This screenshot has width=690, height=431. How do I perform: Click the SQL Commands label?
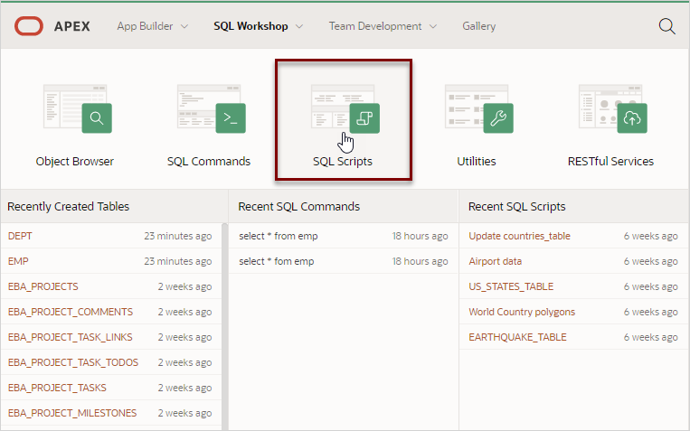(x=209, y=162)
